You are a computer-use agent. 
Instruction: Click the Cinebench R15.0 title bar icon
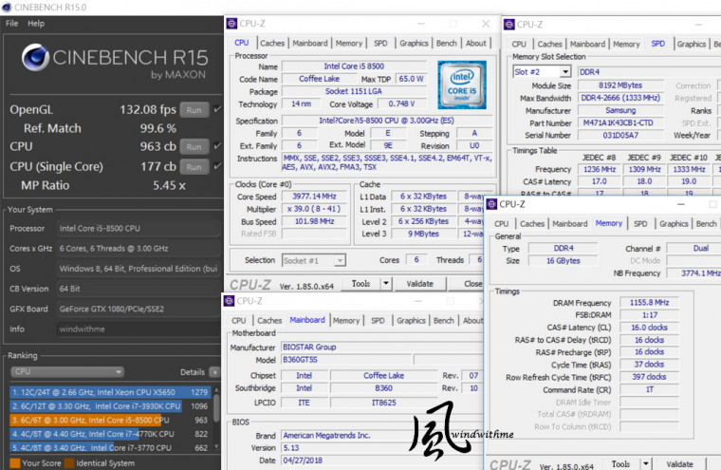pos(9,8)
